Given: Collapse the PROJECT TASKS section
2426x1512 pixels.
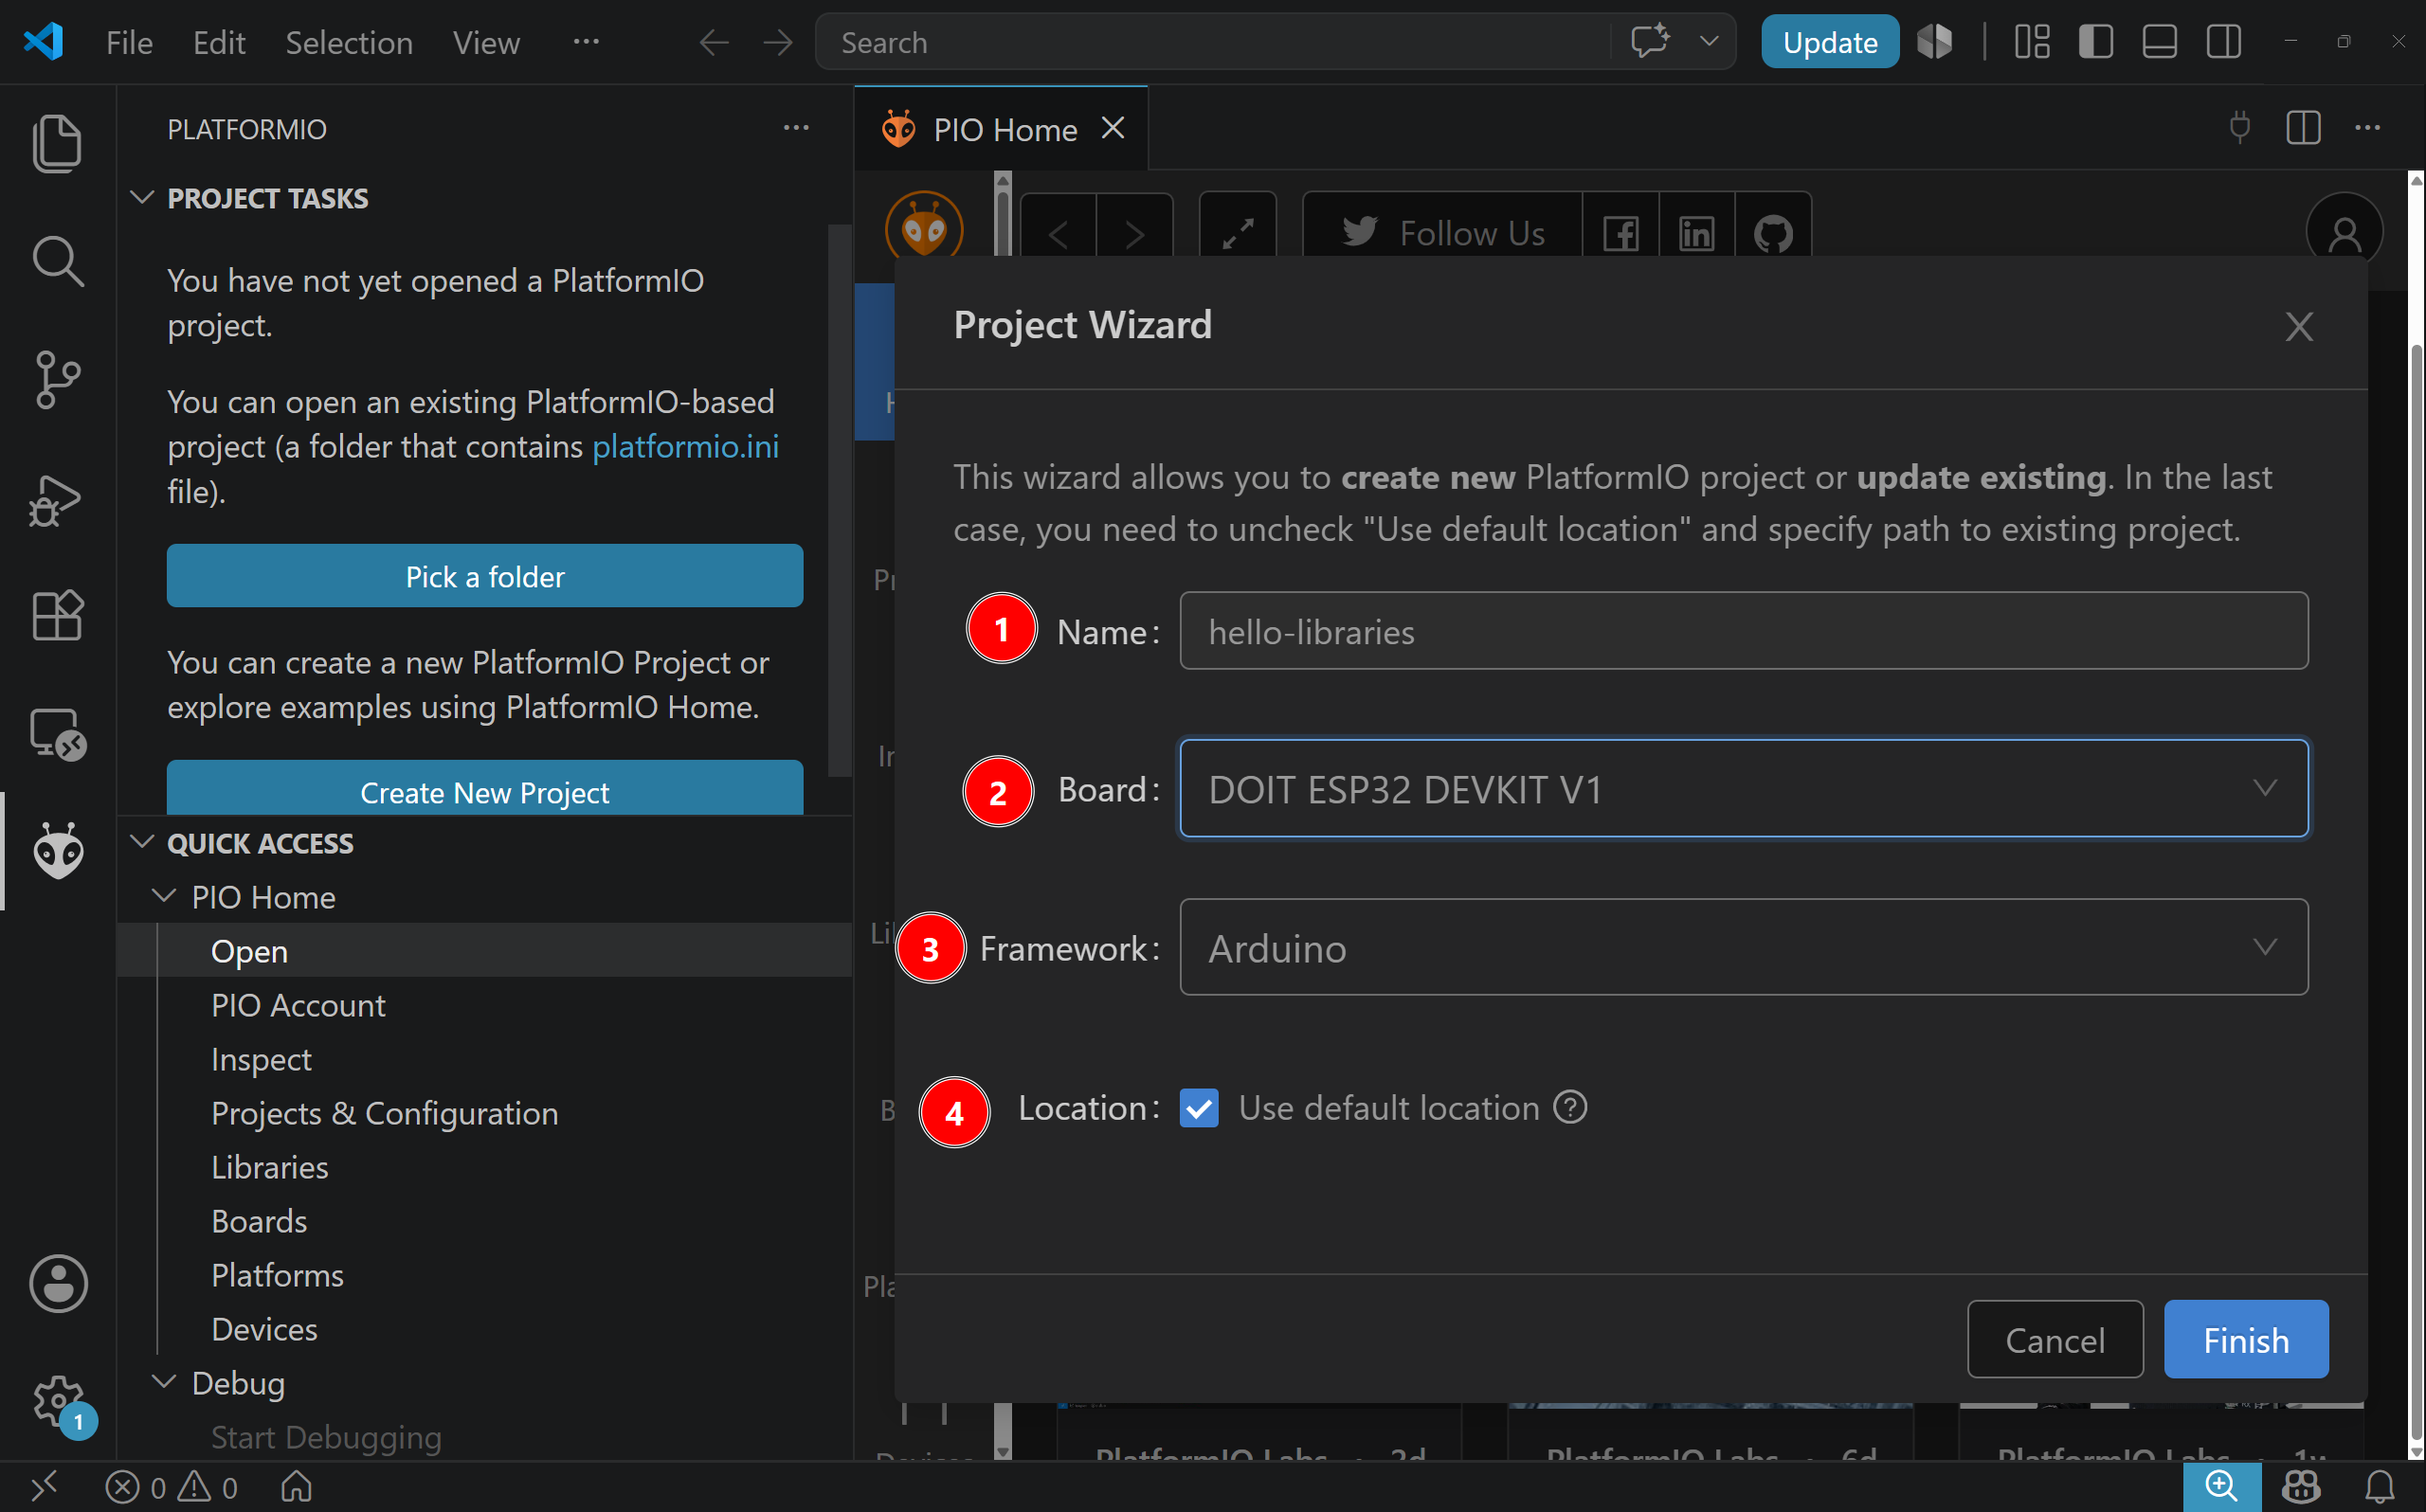Looking at the screenshot, I should (x=142, y=198).
